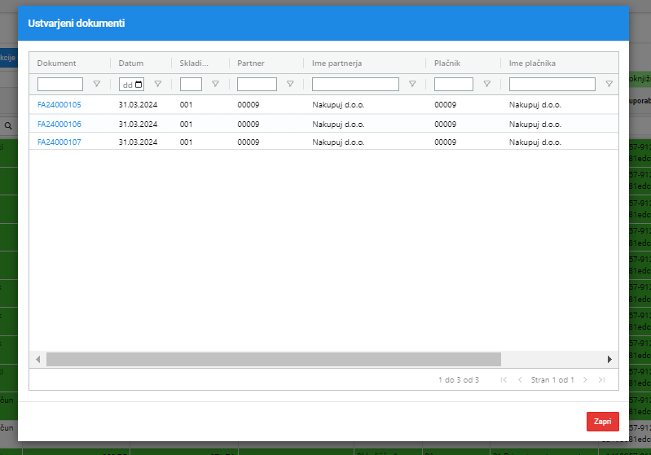Select date 31.03.2024 in the FA24000105 row

pos(138,105)
